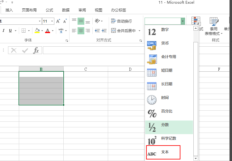The image size is (232, 161).
Task: Collapse the number format dropdown arrow
Action: click(x=183, y=21)
